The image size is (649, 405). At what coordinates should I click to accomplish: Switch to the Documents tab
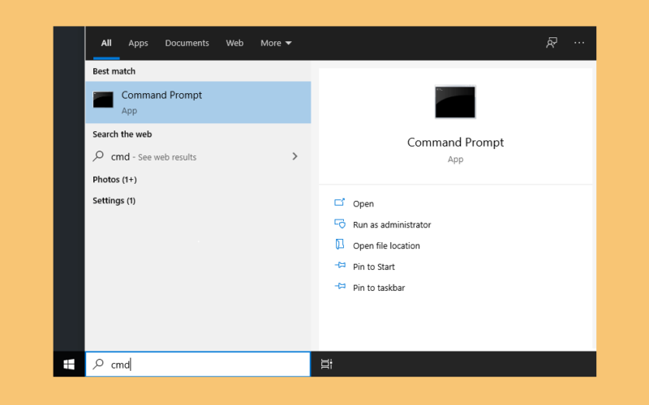187,43
